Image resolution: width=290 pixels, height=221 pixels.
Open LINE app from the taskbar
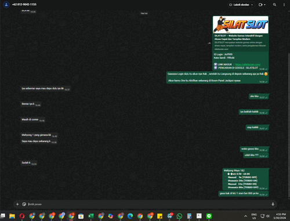pos(209,216)
